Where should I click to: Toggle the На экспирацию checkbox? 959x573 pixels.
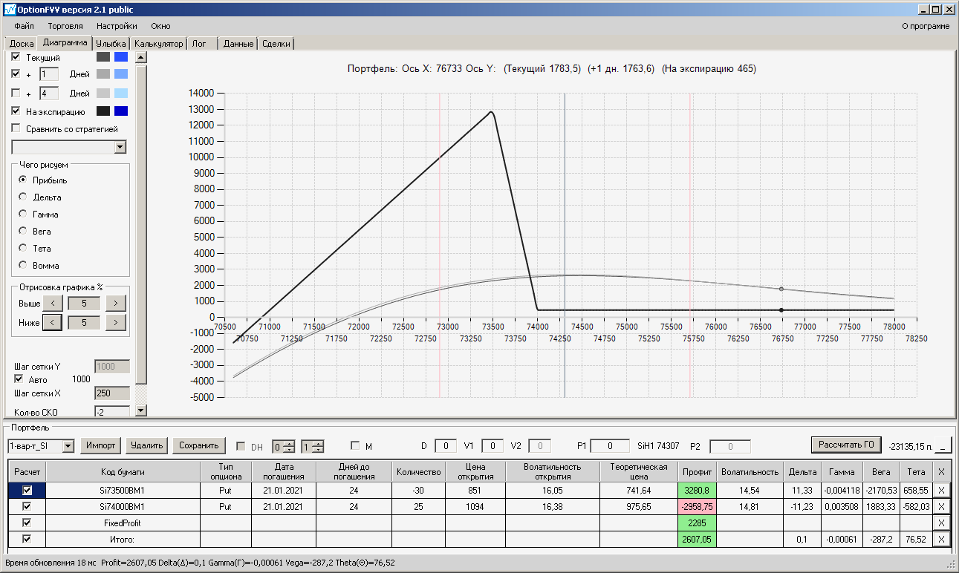(x=16, y=111)
